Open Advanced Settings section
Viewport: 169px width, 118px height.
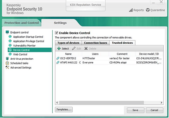pos(21,68)
